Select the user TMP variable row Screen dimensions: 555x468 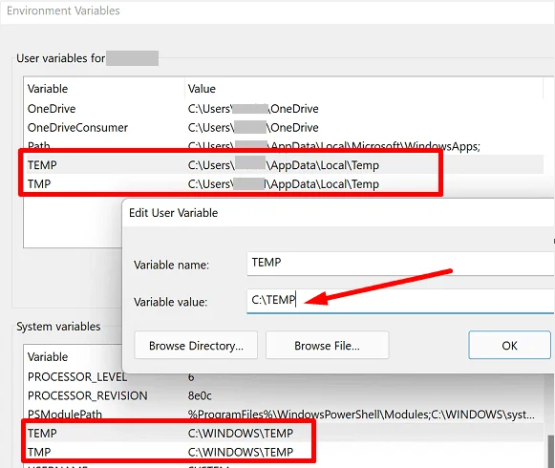[x=285, y=183]
